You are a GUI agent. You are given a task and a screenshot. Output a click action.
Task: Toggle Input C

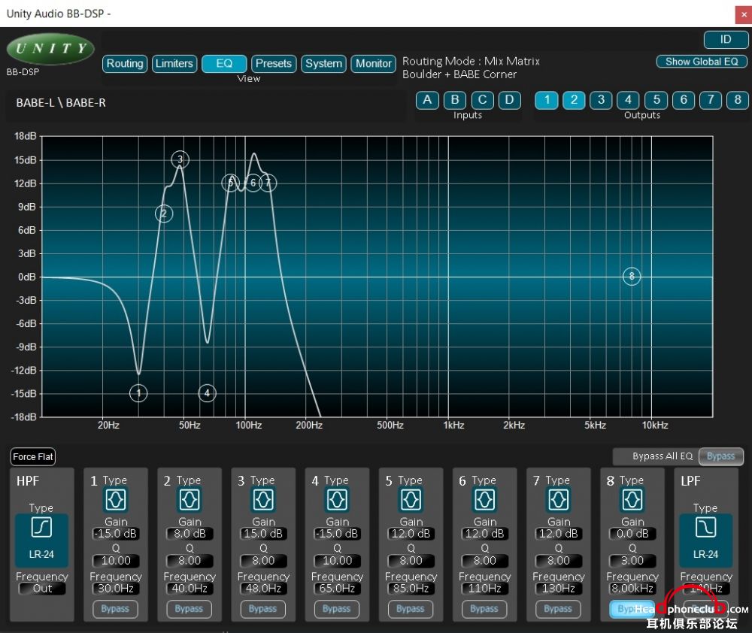pos(483,100)
